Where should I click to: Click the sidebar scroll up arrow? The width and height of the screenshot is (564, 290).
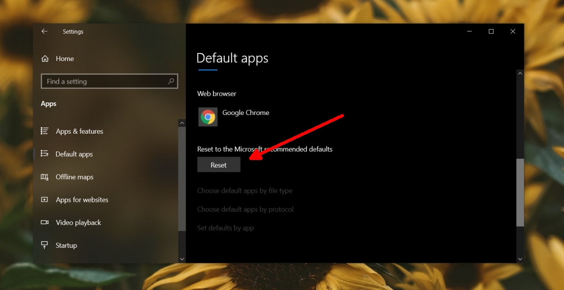coord(182,123)
